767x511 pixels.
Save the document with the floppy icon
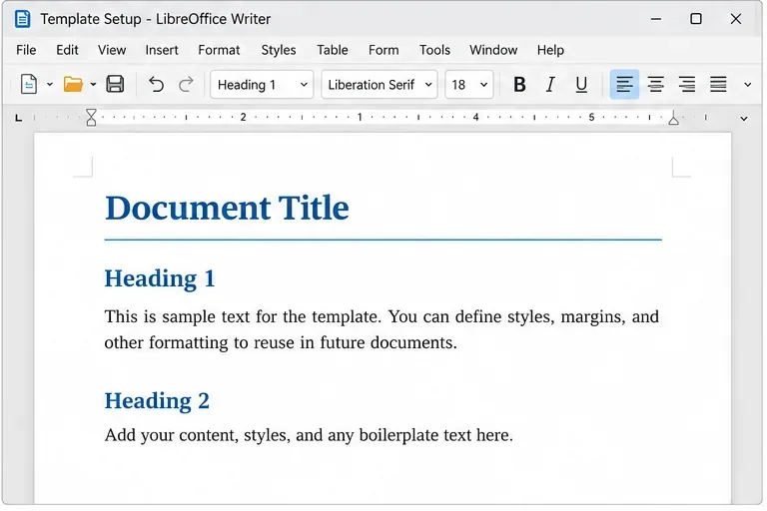(x=115, y=84)
